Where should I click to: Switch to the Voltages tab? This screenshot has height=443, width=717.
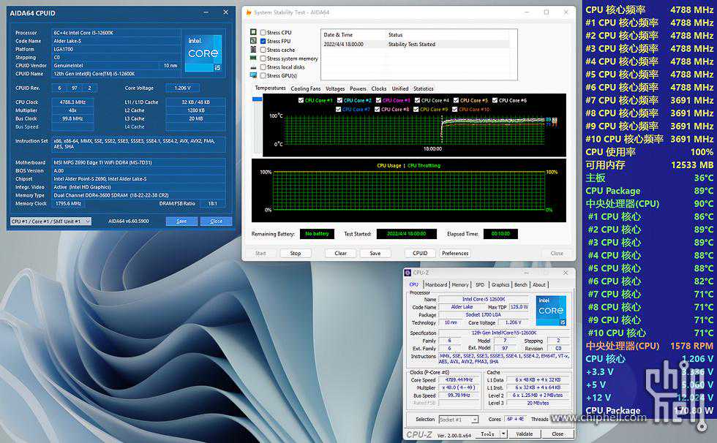[x=335, y=88]
